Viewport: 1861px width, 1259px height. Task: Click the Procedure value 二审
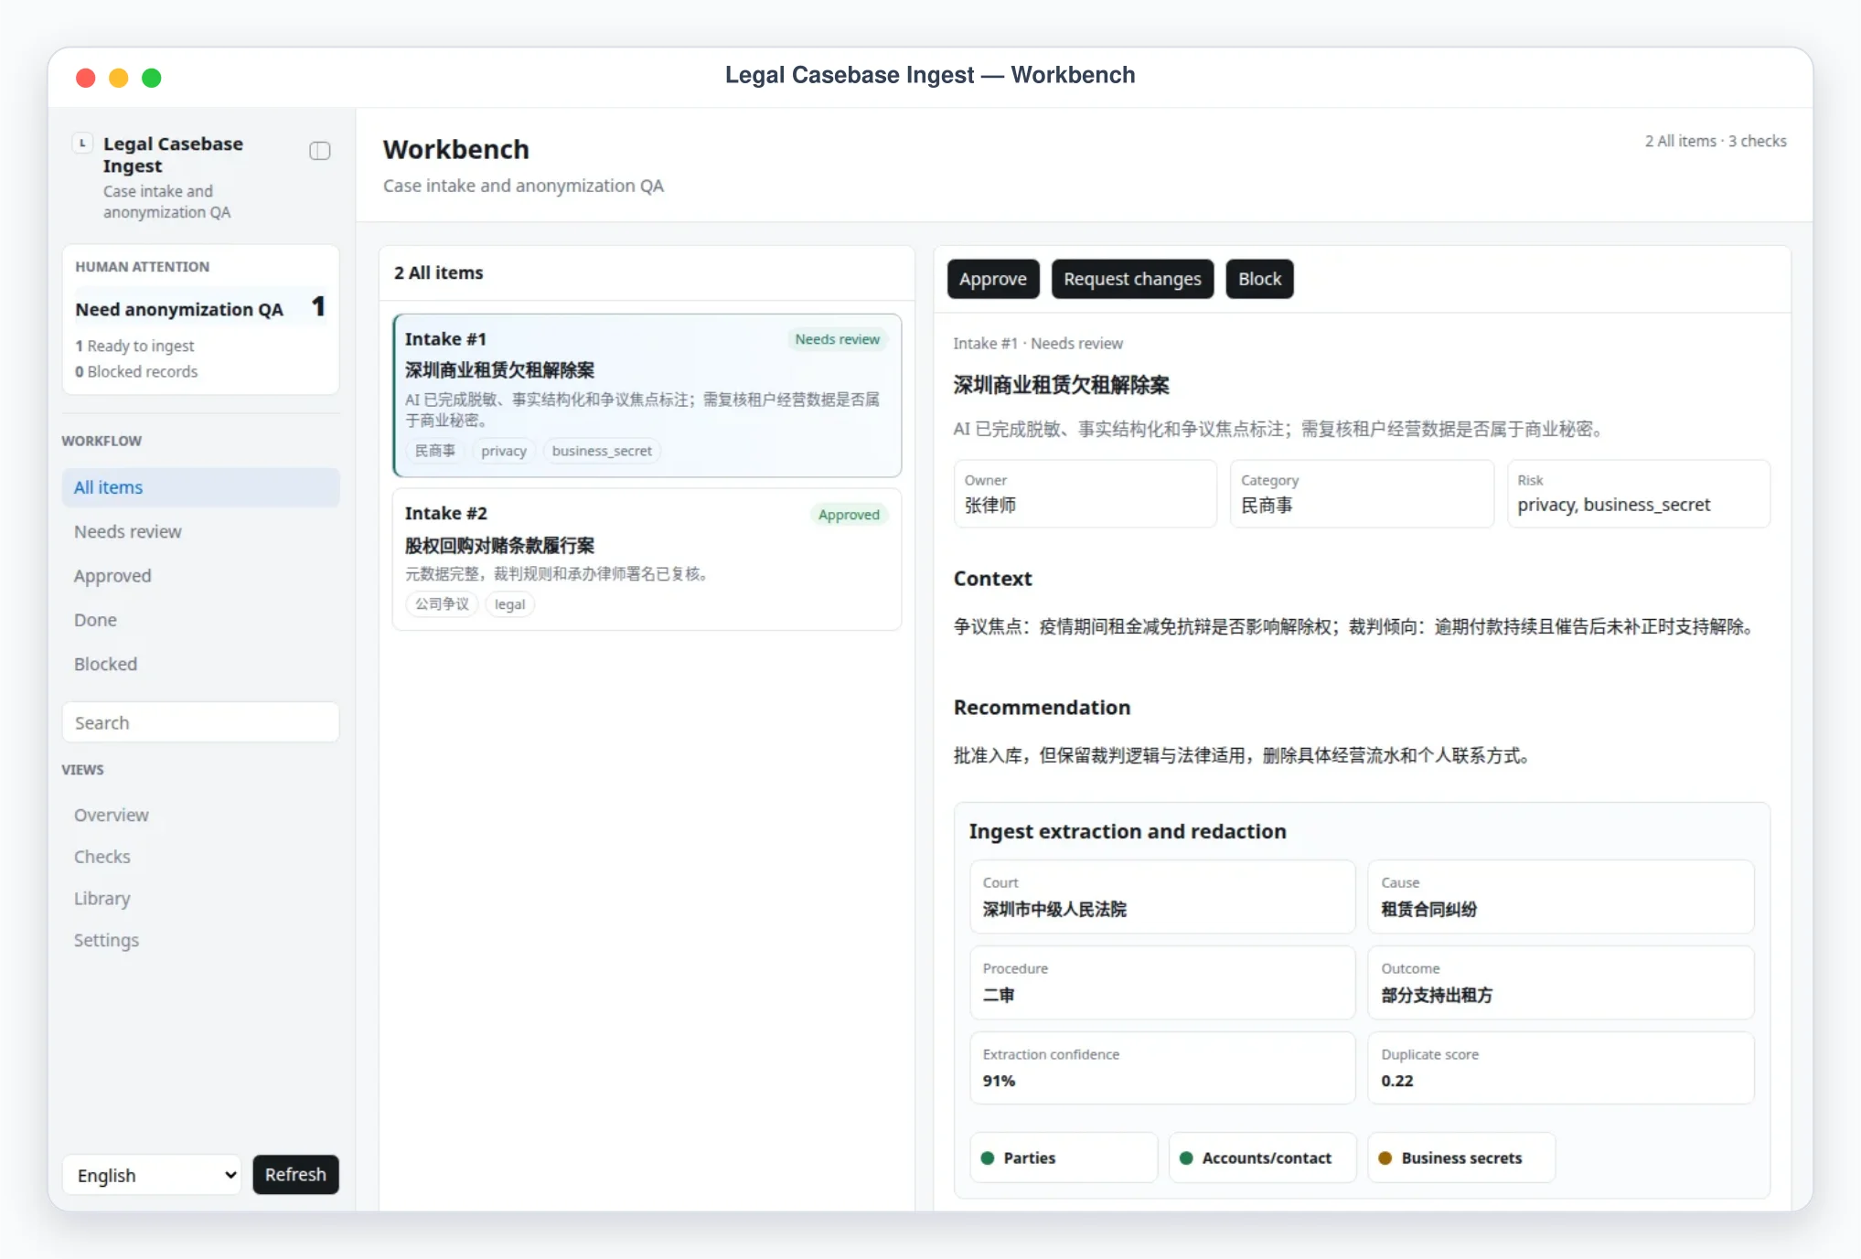click(x=999, y=995)
